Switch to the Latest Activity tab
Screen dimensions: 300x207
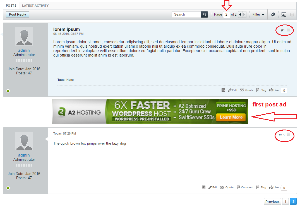(35, 6)
